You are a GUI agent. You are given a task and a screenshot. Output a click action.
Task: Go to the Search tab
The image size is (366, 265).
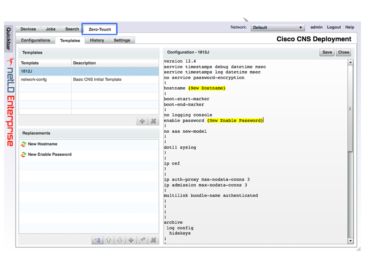[x=72, y=29]
